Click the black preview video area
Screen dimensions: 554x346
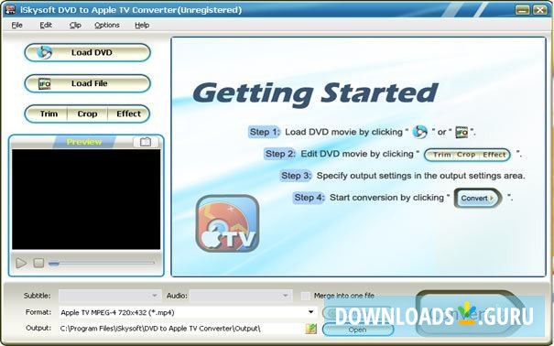[86, 200]
